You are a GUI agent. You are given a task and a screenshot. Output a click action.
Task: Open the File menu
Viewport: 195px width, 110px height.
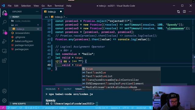pyautogui.click(x=9, y=6)
